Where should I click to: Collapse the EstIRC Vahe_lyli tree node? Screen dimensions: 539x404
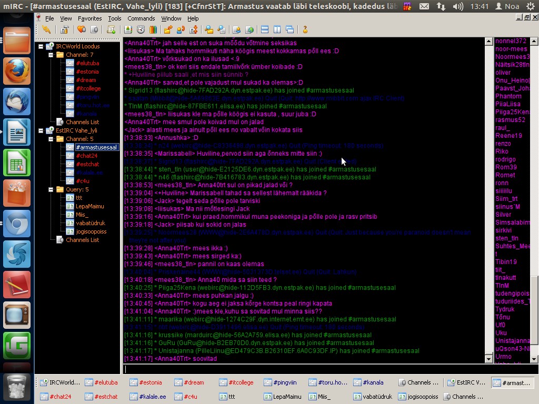[41, 130]
